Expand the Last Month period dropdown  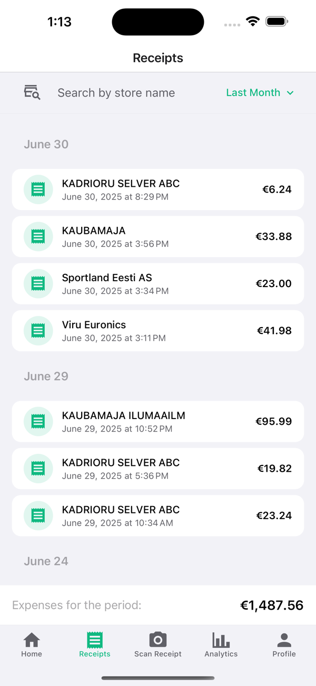tap(260, 92)
